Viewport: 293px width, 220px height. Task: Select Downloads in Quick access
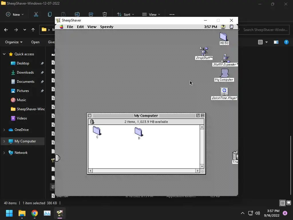(x=25, y=72)
